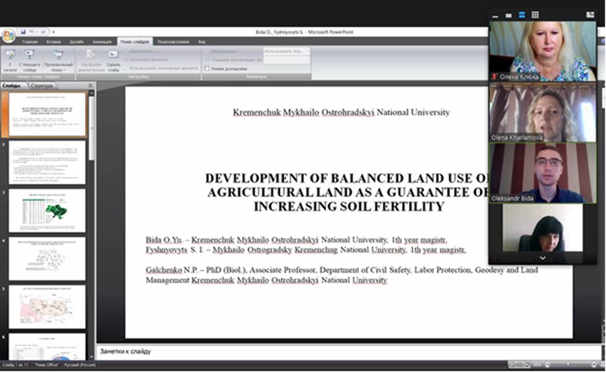606x372 pixels.
Task: Switch to slide sorter view in status bar
Action: pyautogui.click(x=520, y=364)
